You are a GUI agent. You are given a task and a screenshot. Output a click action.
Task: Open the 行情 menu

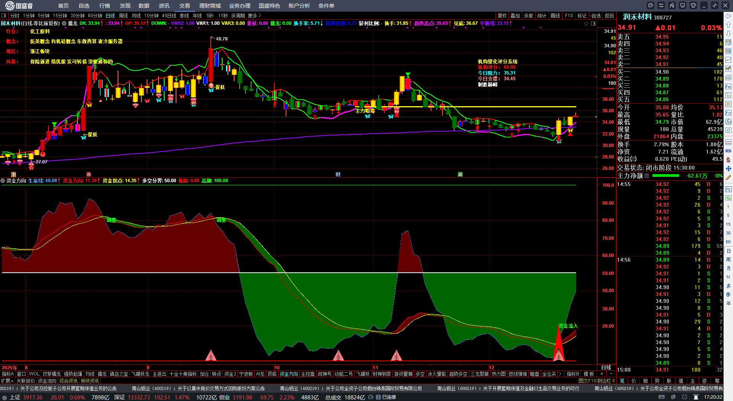tap(105, 6)
